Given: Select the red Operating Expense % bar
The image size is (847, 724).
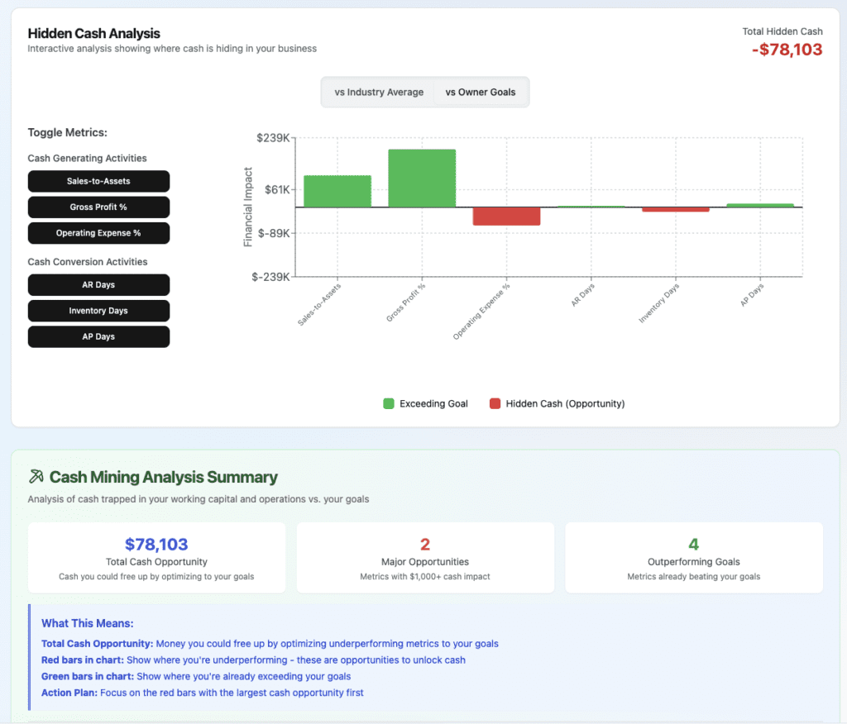Looking at the screenshot, I should 506,216.
